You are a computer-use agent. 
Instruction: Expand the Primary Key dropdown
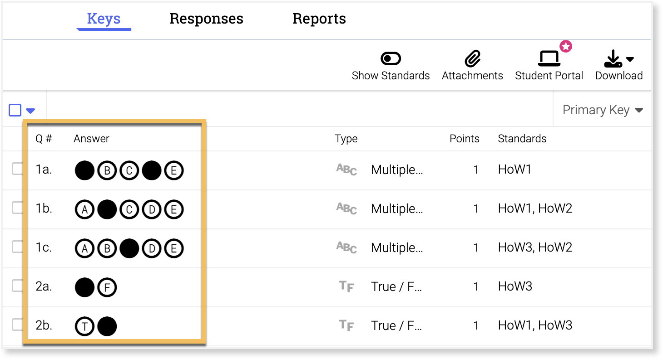[x=603, y=110]
